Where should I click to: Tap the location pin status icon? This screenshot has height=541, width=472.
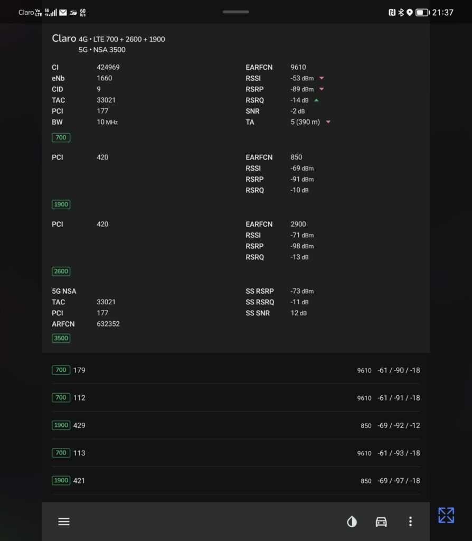[410, 13]
